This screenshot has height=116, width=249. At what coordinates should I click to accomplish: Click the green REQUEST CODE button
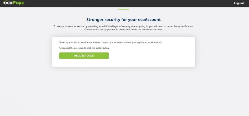click(x=84, y=56)
